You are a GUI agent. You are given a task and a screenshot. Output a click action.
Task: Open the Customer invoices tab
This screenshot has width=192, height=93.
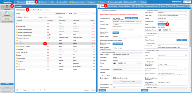tap(77, 2)
